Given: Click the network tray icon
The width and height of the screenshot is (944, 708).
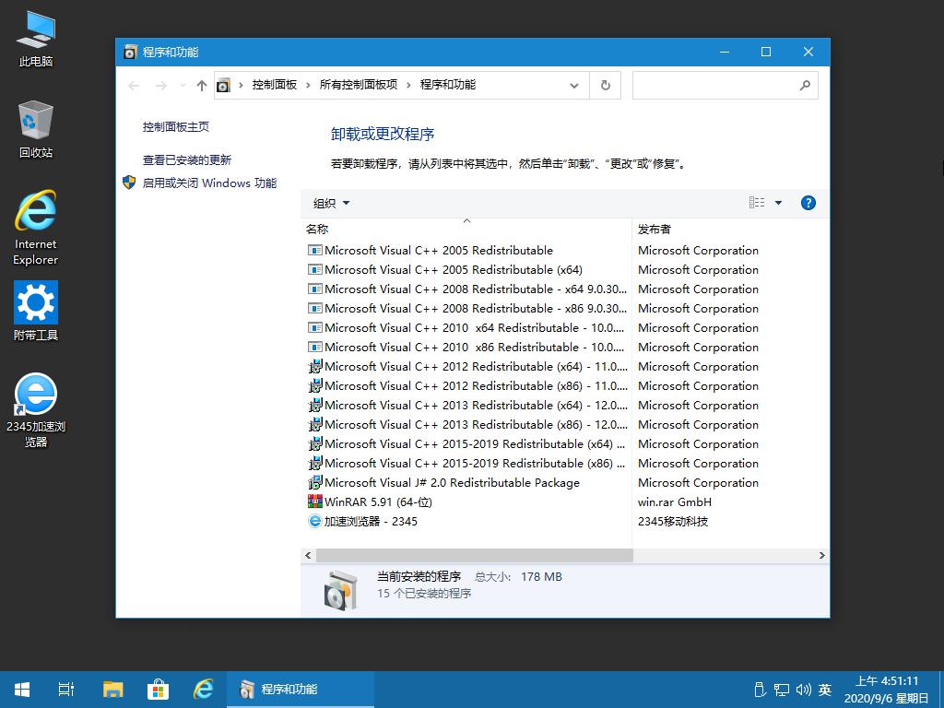Looking at the screenshot, I should (x=782, y=690).
